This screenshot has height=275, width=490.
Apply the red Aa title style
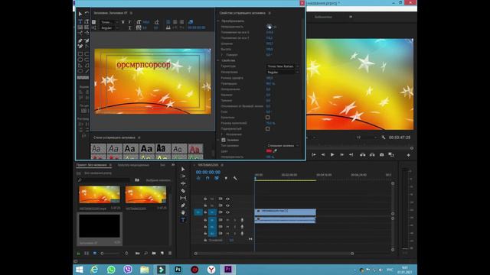(195, 149)
